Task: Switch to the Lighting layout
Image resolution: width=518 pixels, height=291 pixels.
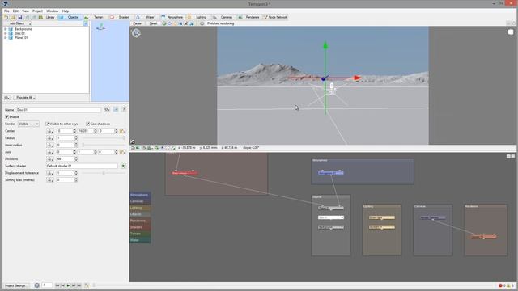Action: (197, 17)
